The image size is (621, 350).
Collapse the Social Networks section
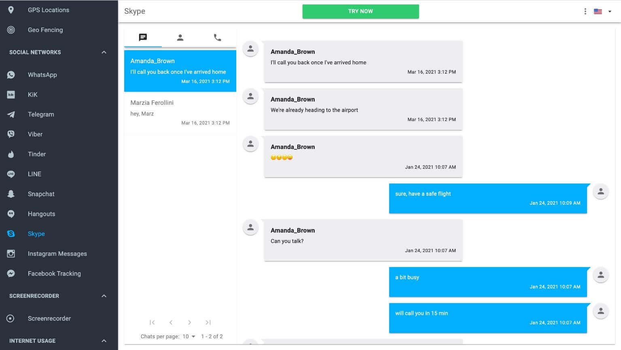coord(104,52)
